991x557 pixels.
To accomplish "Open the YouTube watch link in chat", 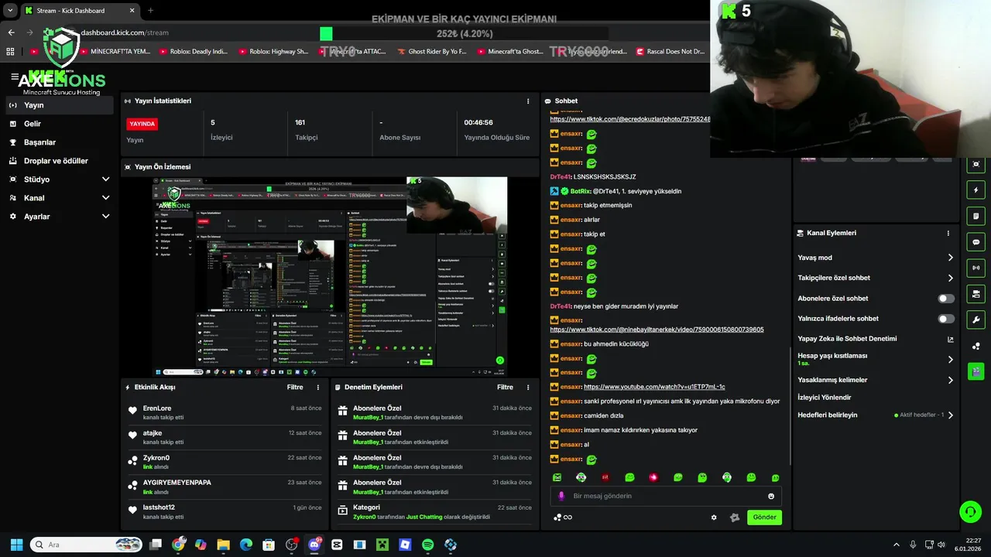I will pyautogui.click(x=654, y=387).
